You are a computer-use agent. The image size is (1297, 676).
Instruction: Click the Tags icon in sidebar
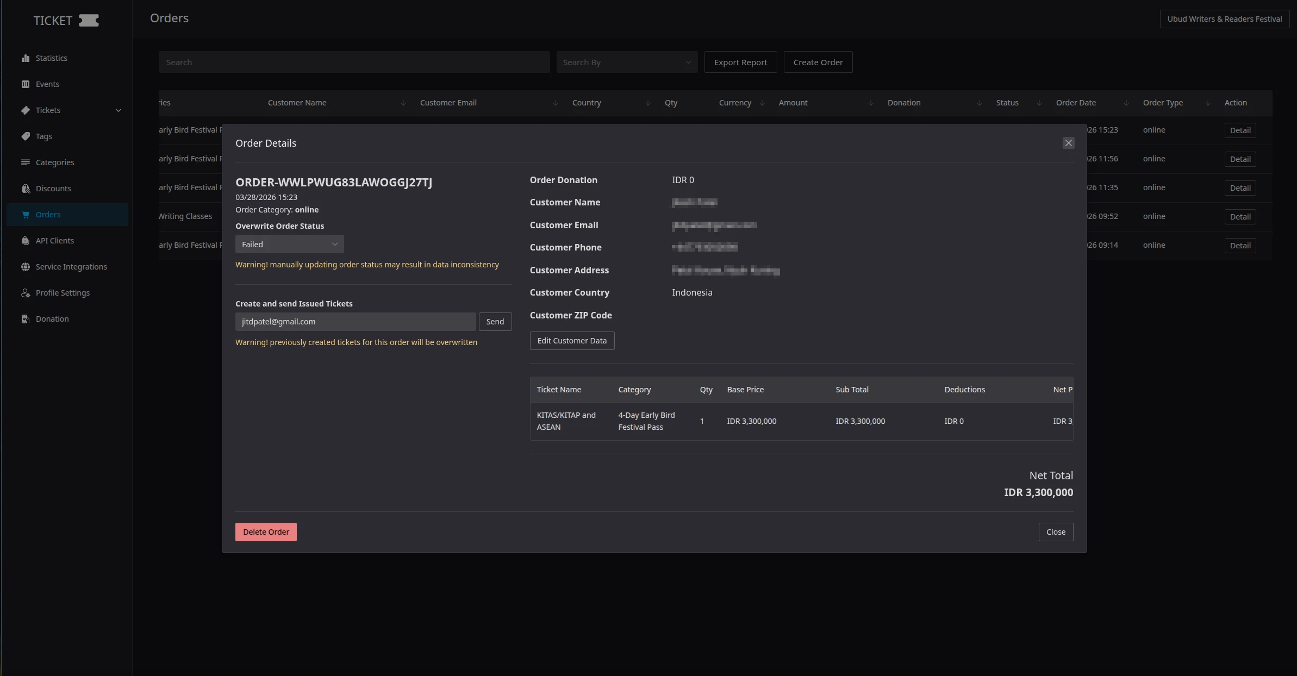26,136
